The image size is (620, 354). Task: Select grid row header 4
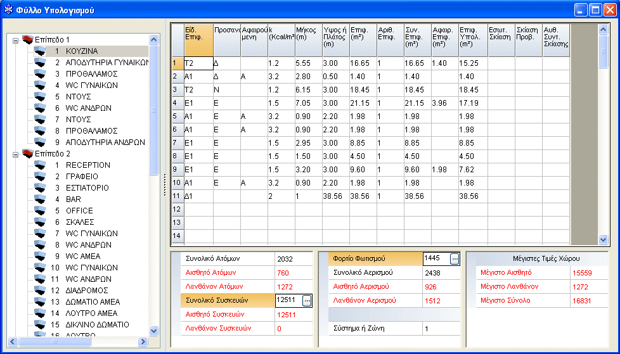[x=178, y=103]
